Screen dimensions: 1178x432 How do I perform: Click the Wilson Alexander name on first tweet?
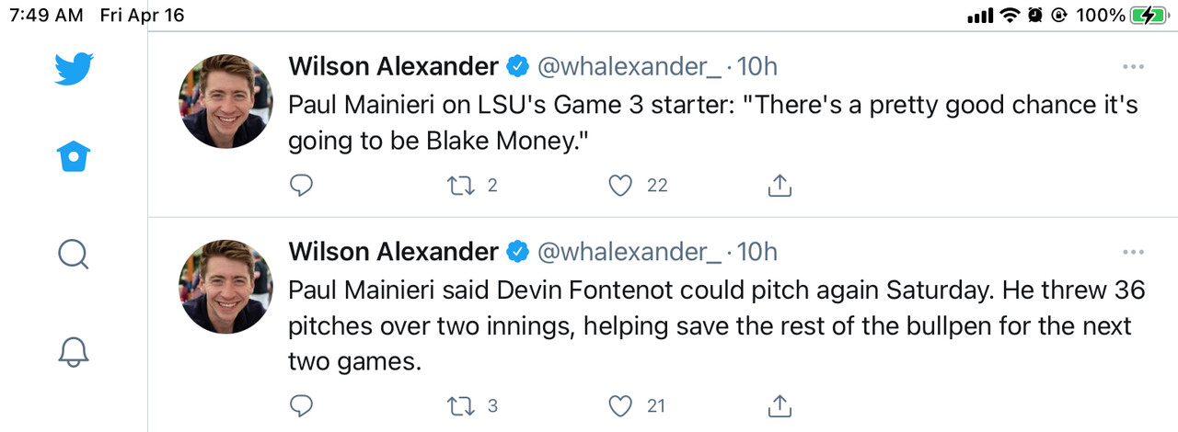393,66
